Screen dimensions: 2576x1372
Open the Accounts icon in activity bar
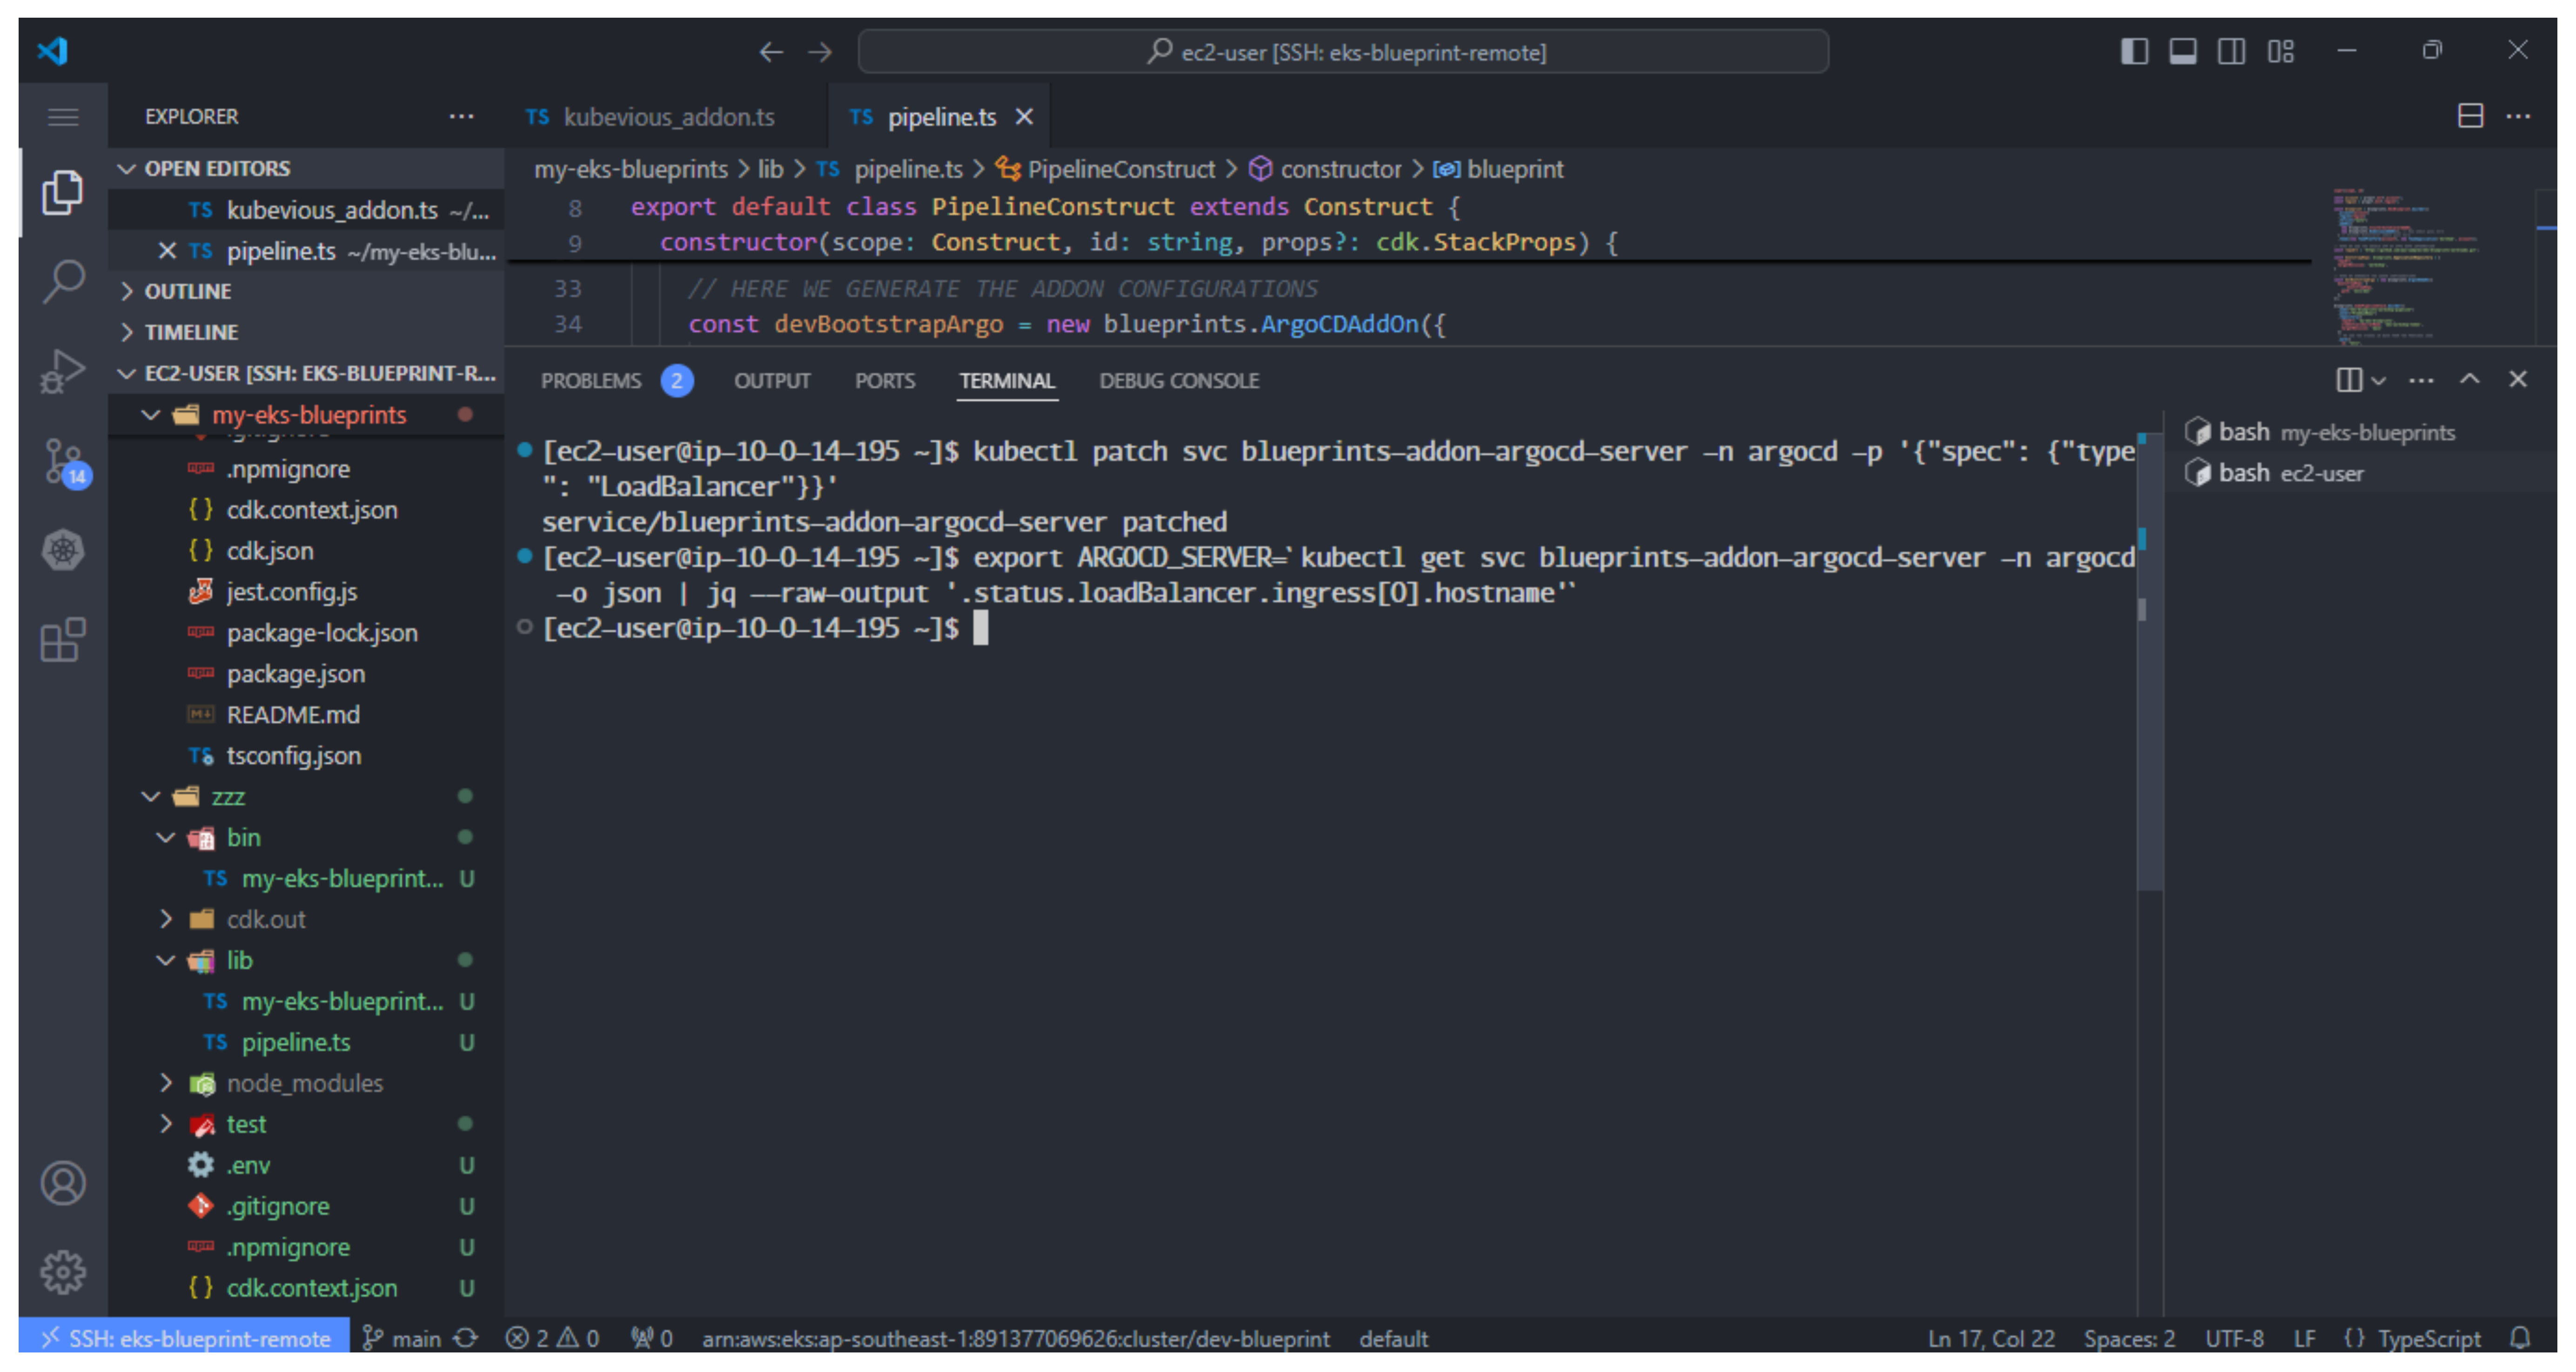tap(63, 1183)
